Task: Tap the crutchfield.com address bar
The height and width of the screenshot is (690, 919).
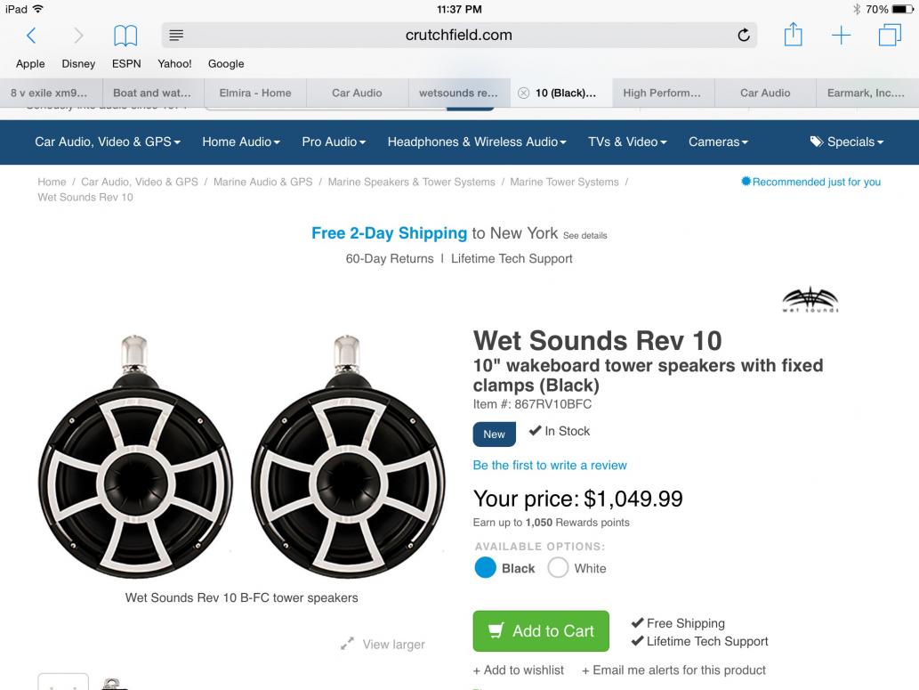Action: point(458,36)
